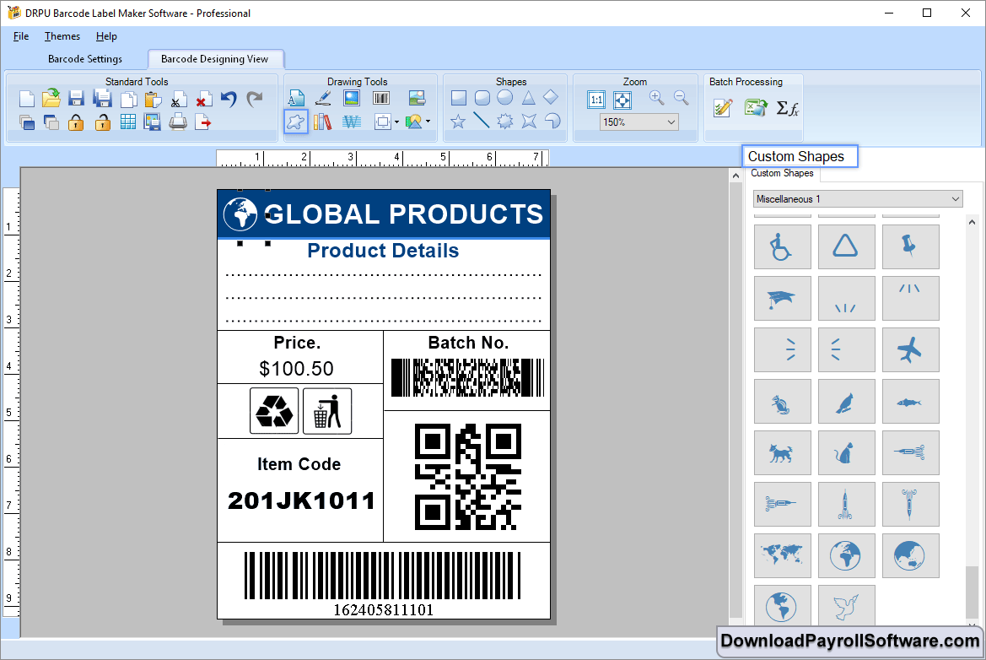Toggle the 1:1 actual size zoom
This screenshot has width=986, height=660.
coord(596,100)
